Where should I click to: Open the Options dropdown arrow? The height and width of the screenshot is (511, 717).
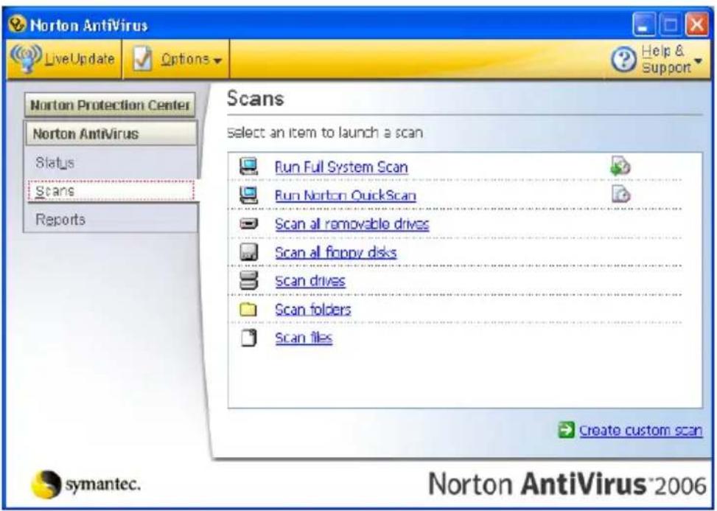217,61
